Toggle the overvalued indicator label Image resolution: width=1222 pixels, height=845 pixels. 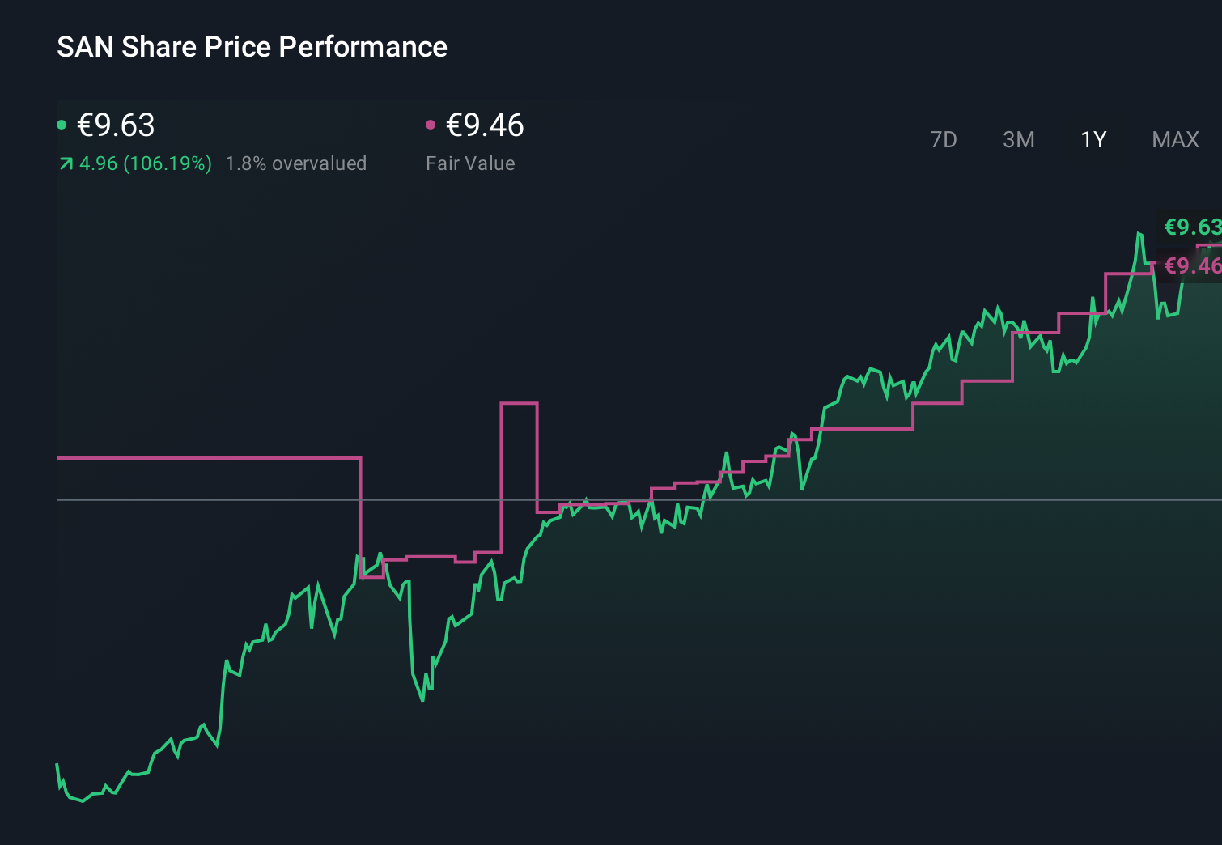(296, 163)
